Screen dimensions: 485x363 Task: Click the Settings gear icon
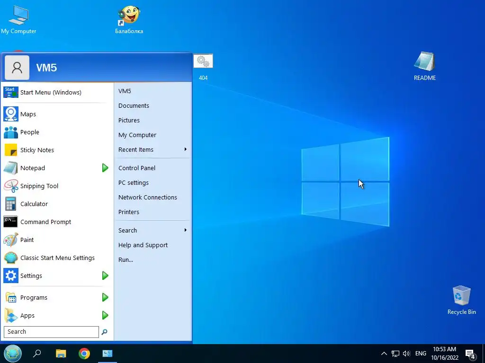pyautogui.click(x=11, y=276)
